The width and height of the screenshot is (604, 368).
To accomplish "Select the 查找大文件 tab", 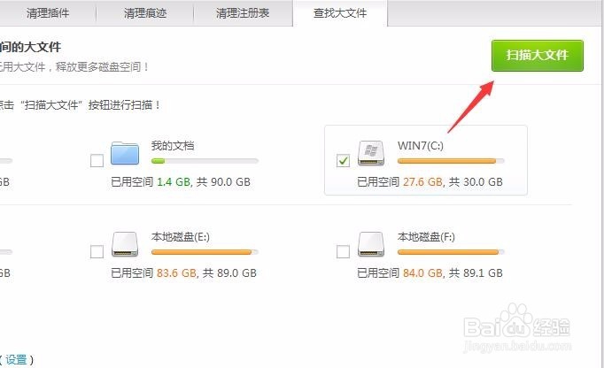I will 340,13.
